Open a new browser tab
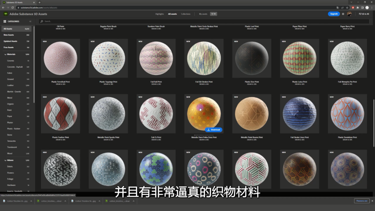 click(x=40, y=3)
